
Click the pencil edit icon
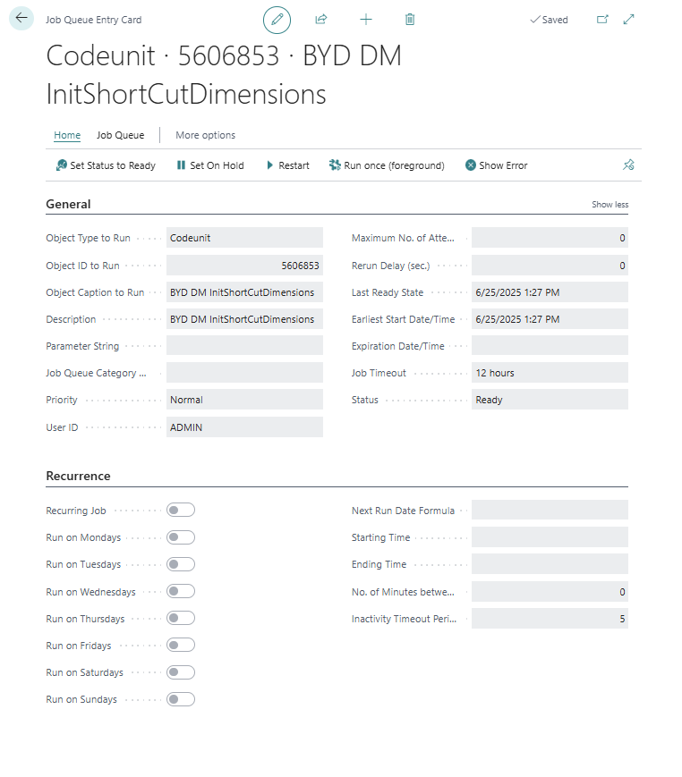[277, 20]
